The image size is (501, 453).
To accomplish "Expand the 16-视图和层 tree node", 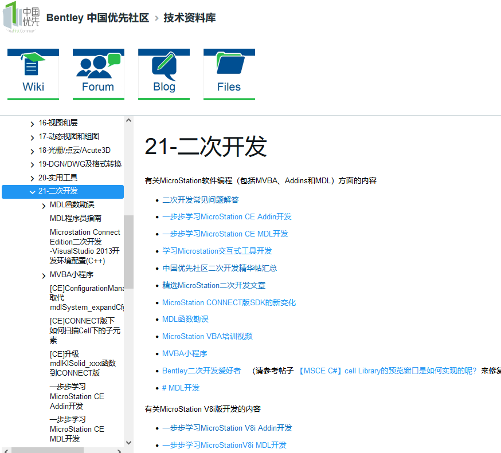I will [x=32, y=124].
